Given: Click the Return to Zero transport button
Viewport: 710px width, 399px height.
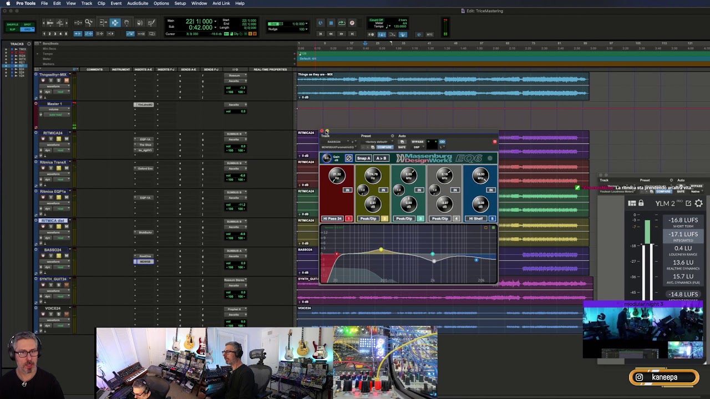Looking at the screenshot, I should pyautogui.click(x=321, y=34).
